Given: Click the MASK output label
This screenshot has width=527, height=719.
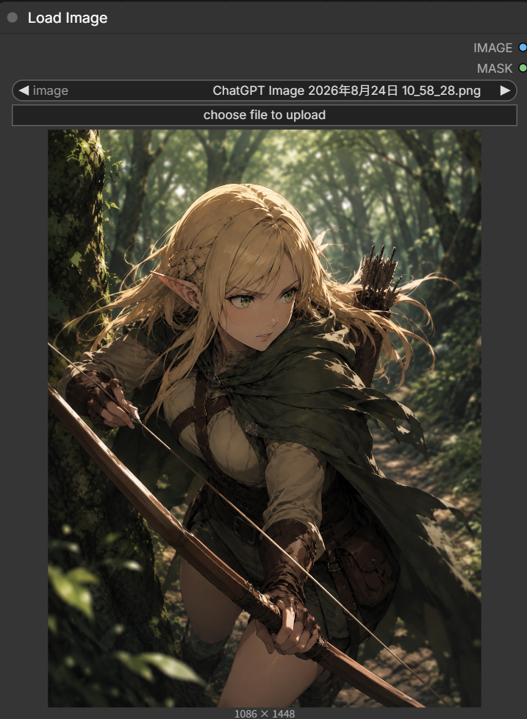Looking at the screenshot, I should pyautogui.click(x=495, y=68).
